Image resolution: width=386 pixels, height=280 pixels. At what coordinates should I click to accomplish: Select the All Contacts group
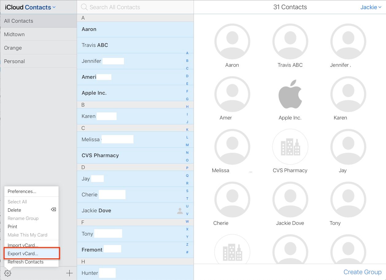(x=38, y=21)
